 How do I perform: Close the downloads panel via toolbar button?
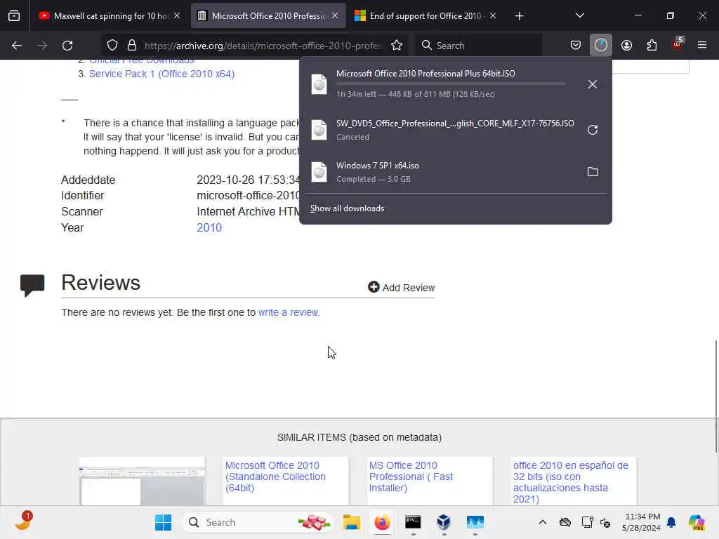[x=601, y=46]
